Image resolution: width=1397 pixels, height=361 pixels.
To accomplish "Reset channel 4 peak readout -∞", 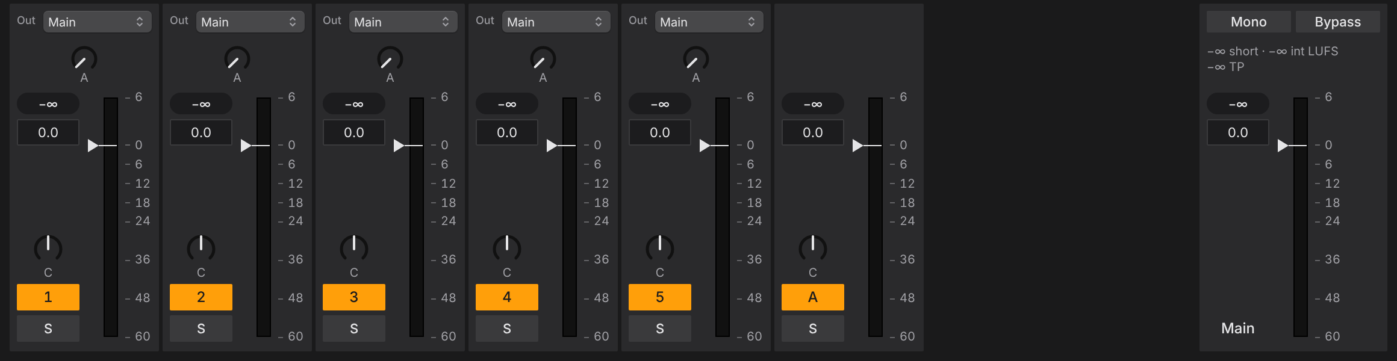I will (x=507, y=103).
